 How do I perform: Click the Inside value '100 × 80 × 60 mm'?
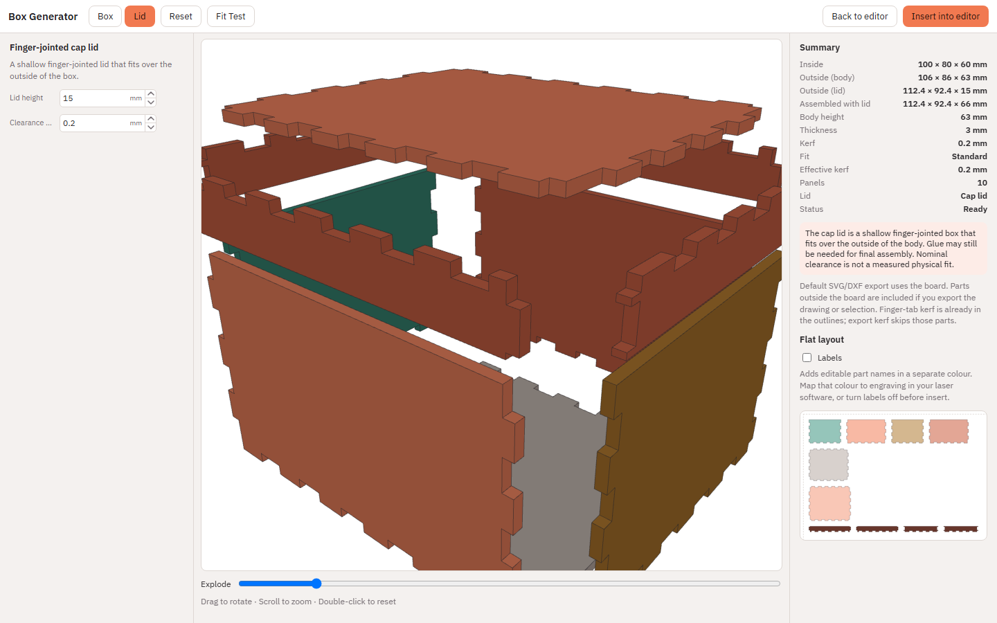[953, 64]
